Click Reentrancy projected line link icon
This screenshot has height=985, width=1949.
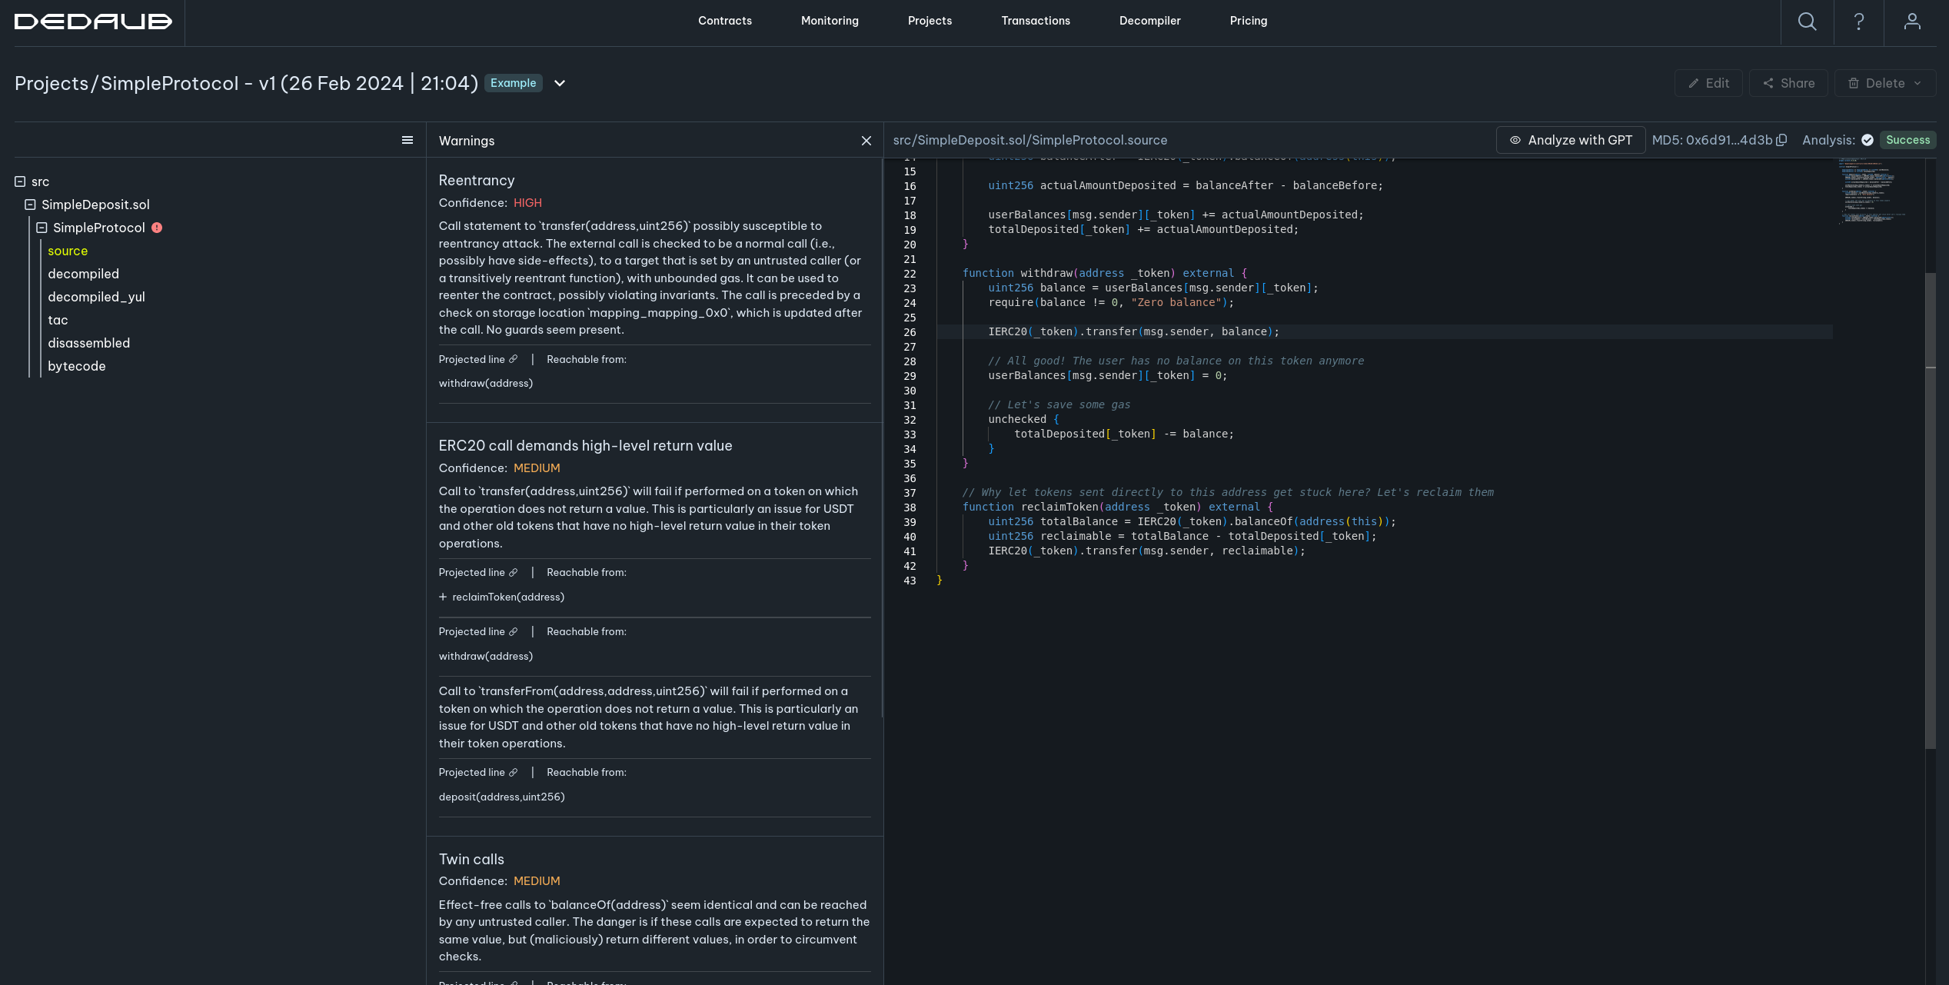[x=514, y=359]
